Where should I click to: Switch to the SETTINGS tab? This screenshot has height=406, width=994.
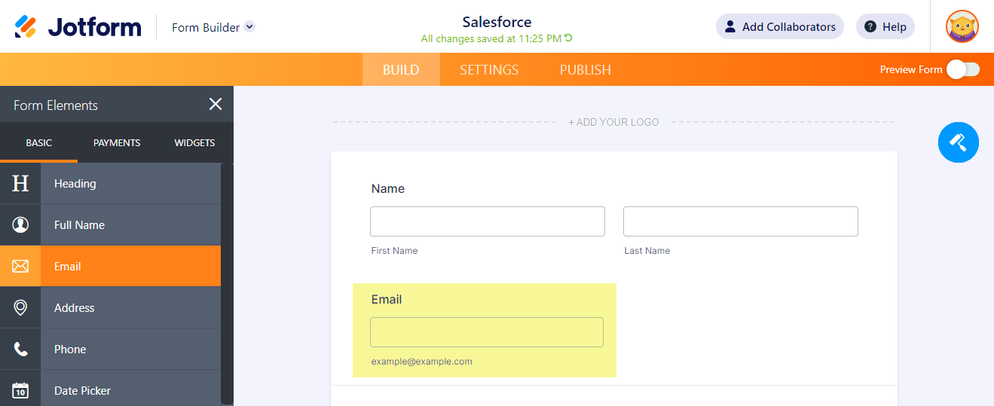[489, 70]
